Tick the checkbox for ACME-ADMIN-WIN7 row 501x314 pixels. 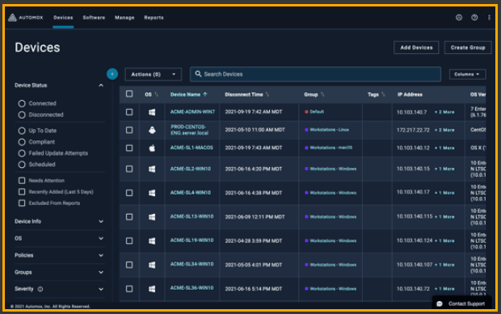129,112
